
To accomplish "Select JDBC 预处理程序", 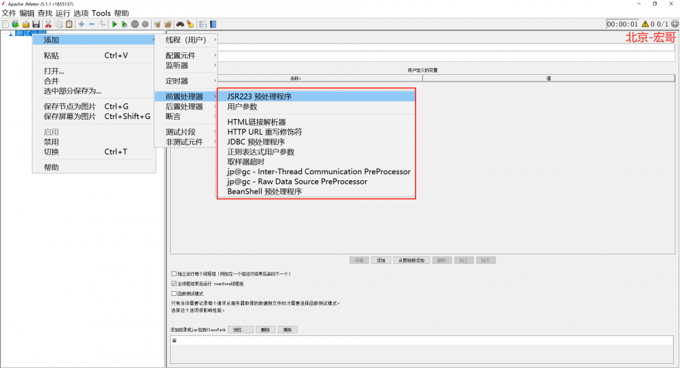I will pyautogui.click(x=316, y=142).
